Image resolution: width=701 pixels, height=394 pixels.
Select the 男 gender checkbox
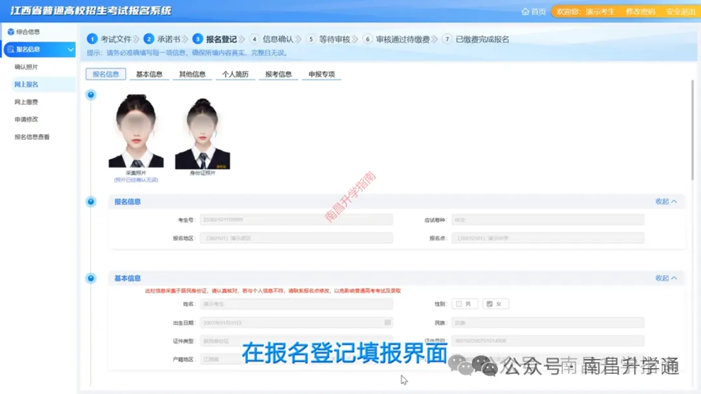click(x=459, y=304)
